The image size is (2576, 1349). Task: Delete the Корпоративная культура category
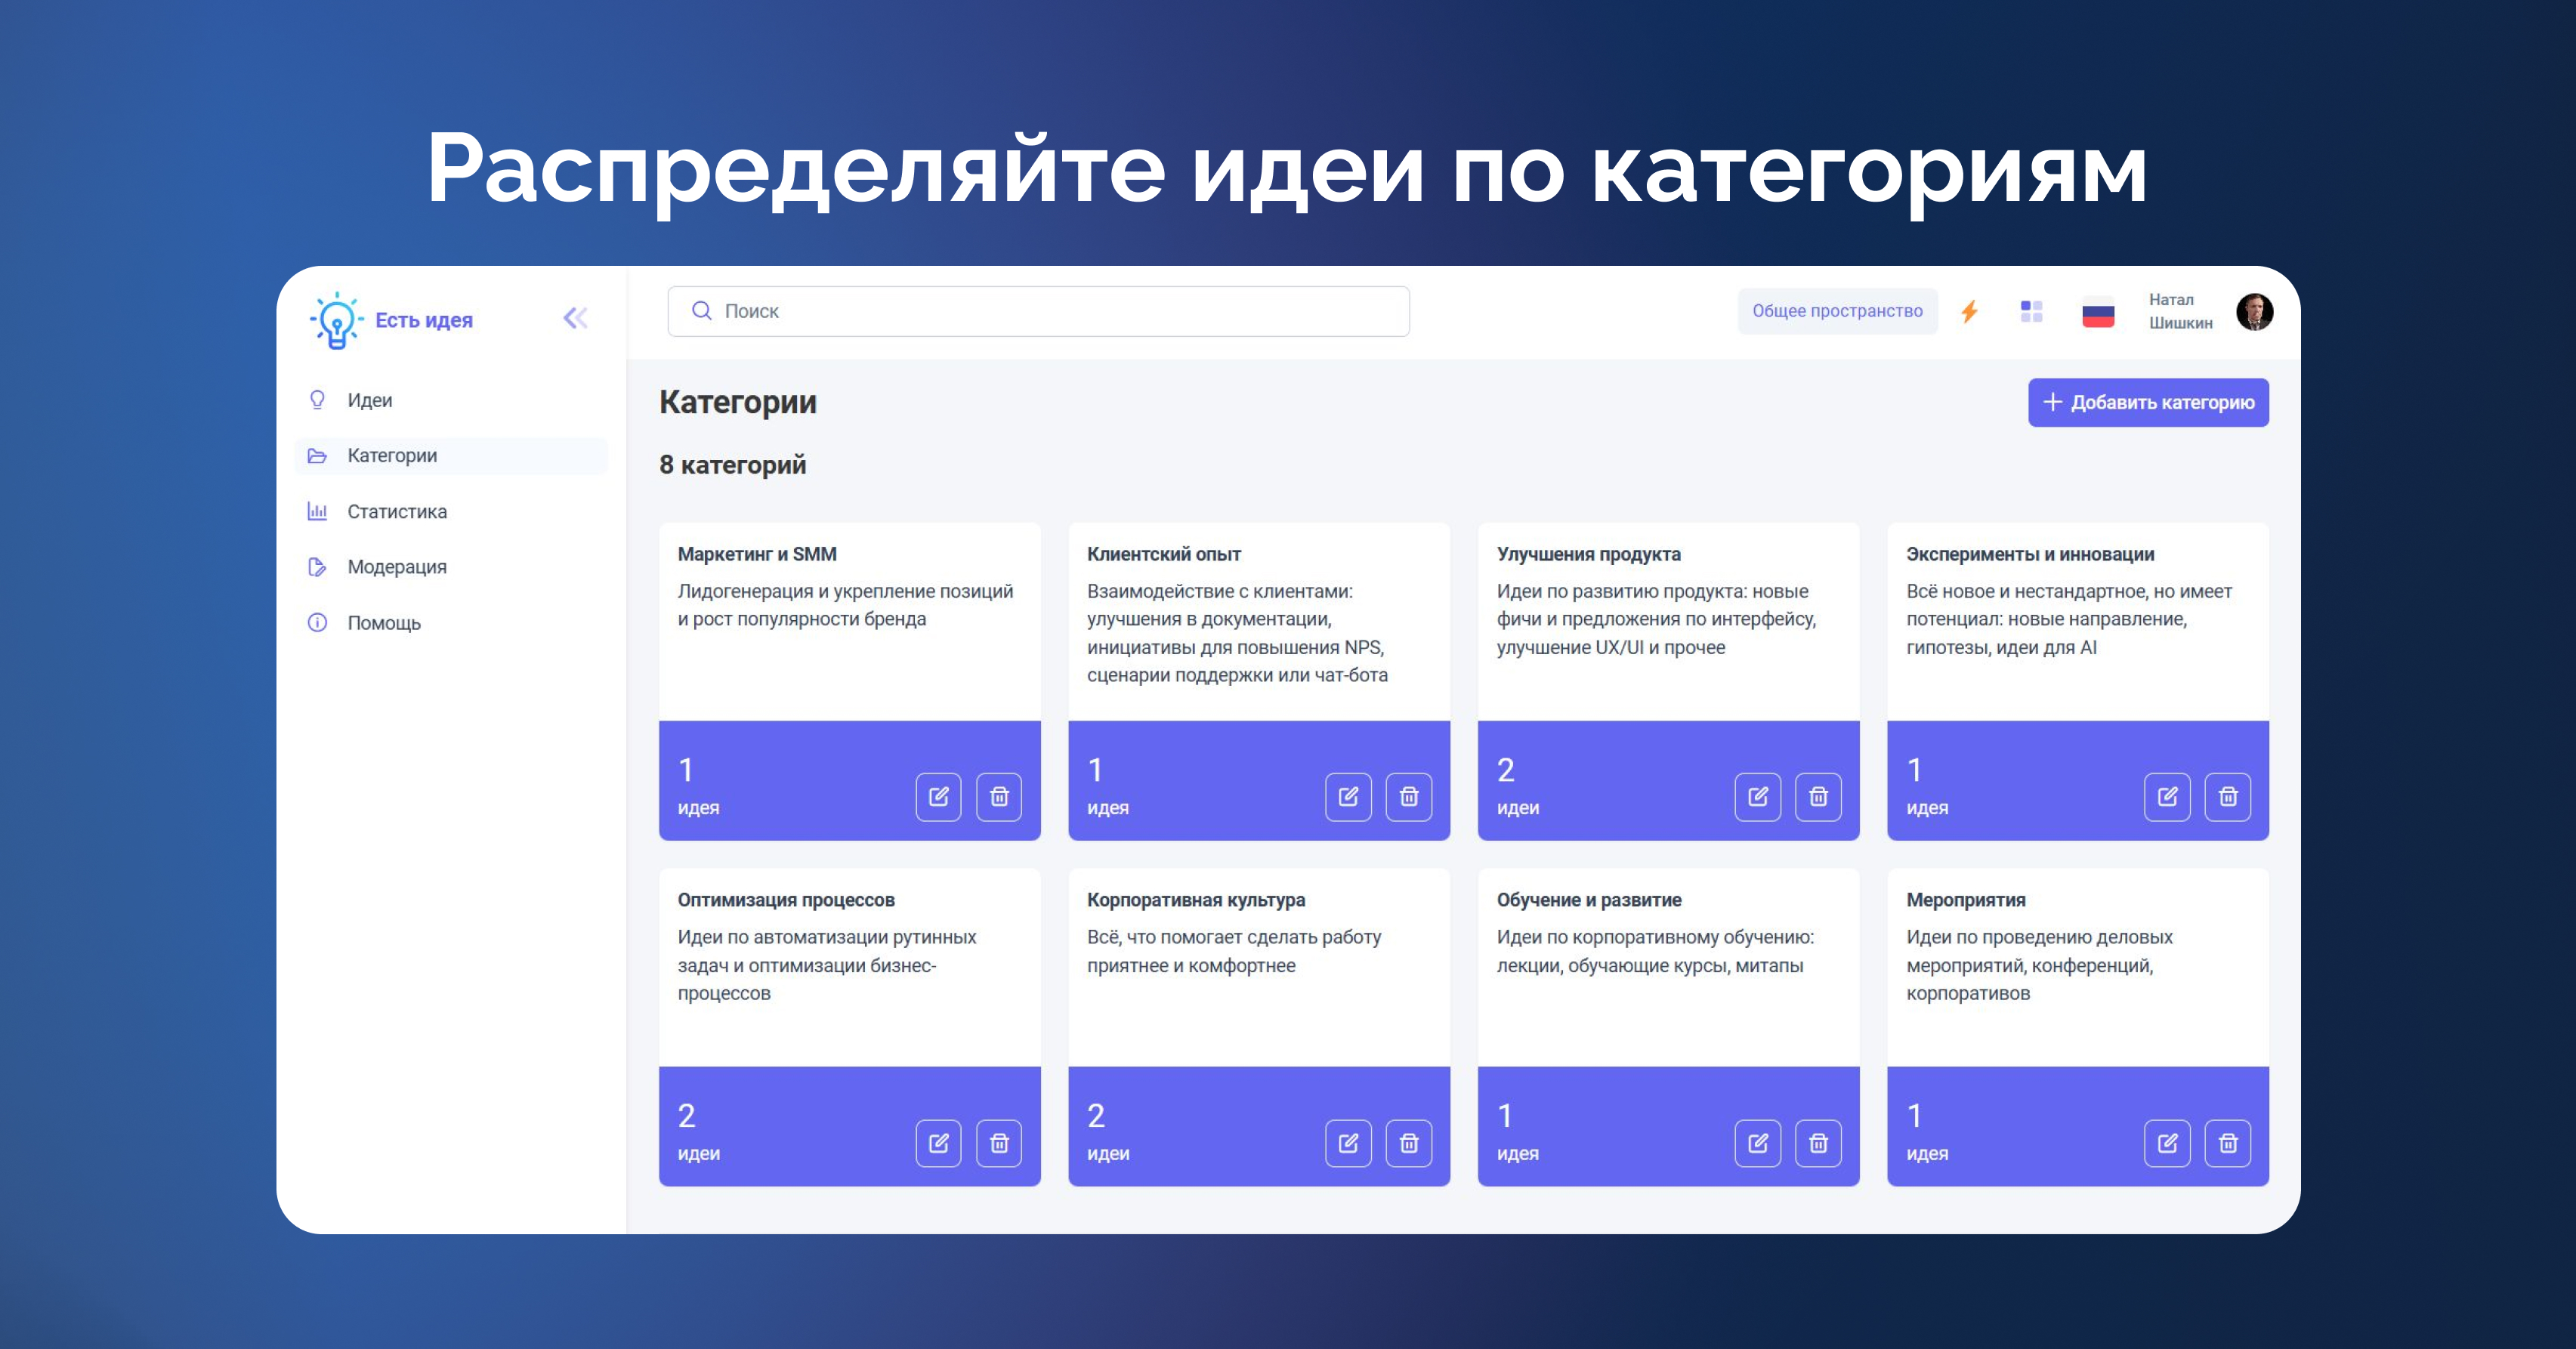[x=1408, y=1143]
